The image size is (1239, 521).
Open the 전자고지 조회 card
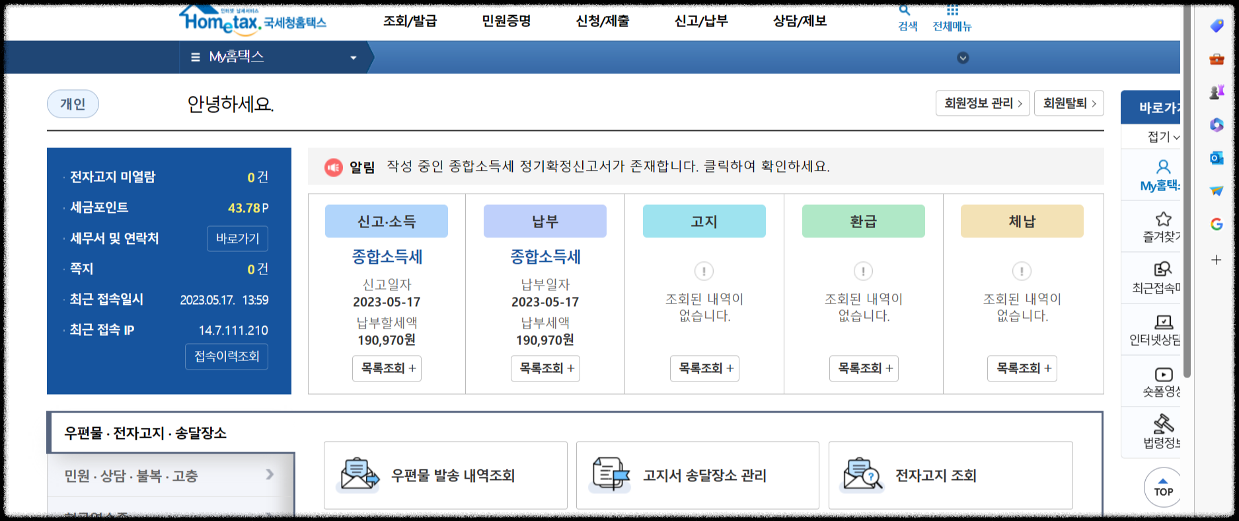(x=950, y=475)
